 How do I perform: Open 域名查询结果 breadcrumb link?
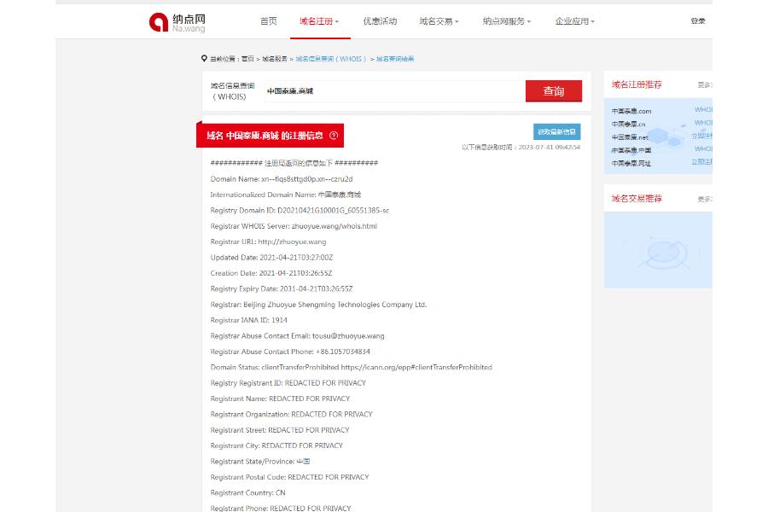point(395,59)
